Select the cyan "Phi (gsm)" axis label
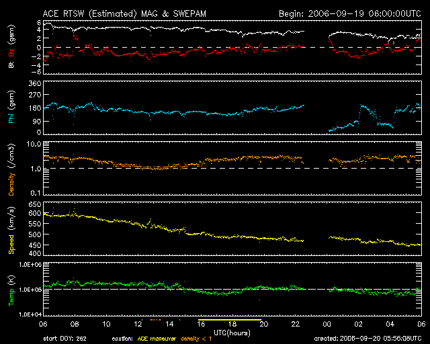430x344 pixels. pos(11,107)
